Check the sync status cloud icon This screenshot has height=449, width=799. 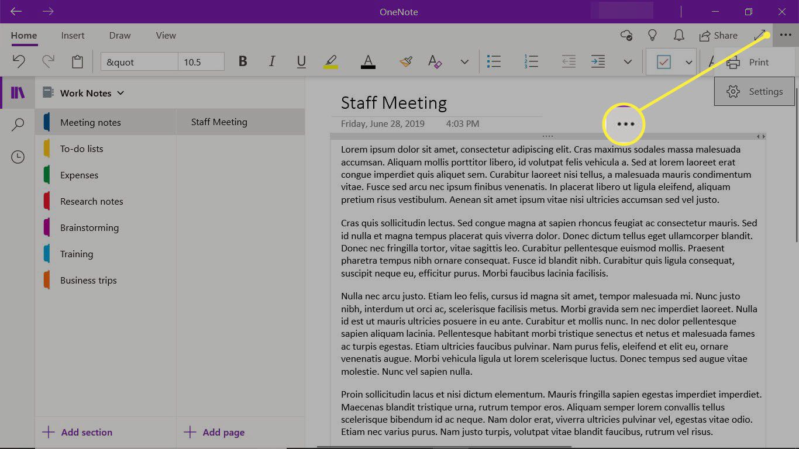[x=626, y=36]
